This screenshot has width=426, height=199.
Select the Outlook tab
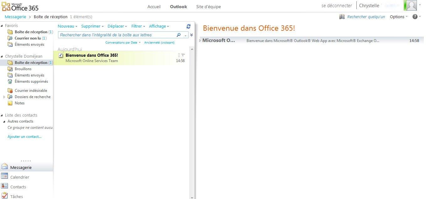point(178,7)
